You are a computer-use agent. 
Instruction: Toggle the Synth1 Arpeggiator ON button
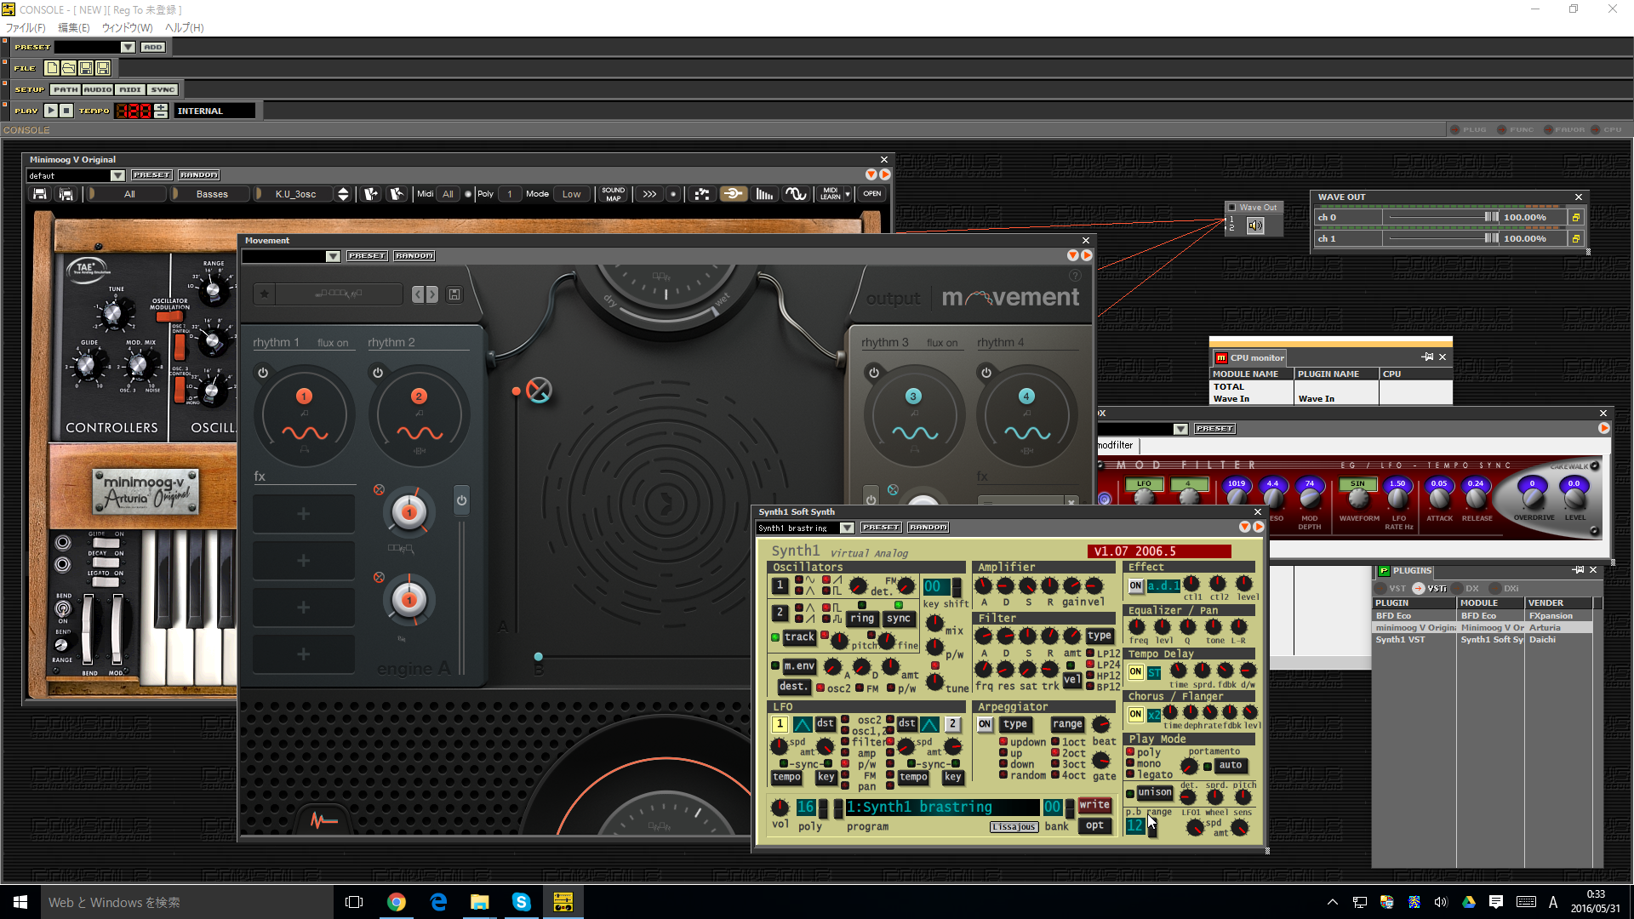click(985, 724)
